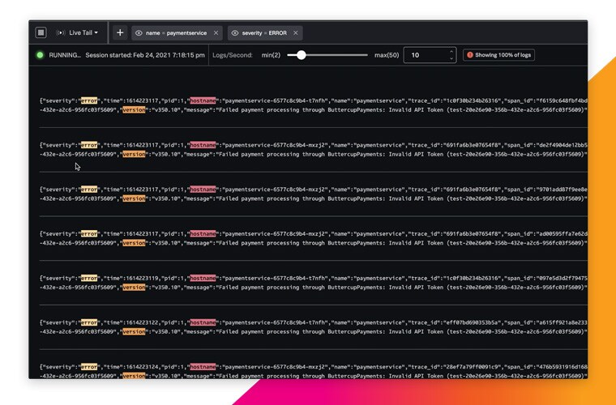Screen dimensions: 616x405
Task: Decrease logs per second with down arrow
Action: [x=451, y=58]
